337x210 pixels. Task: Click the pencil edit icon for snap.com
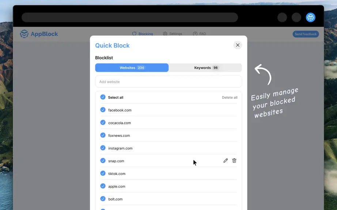226,160
